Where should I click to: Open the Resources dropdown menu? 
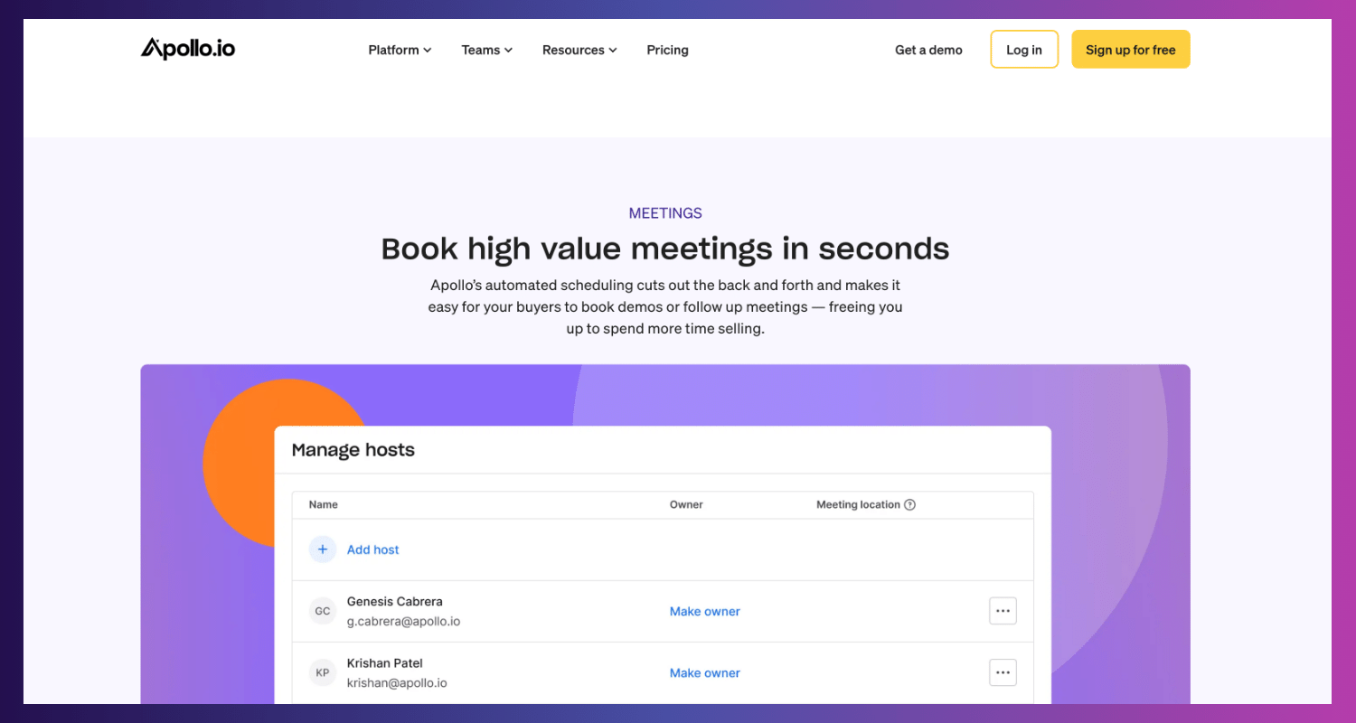coord(579,50)
